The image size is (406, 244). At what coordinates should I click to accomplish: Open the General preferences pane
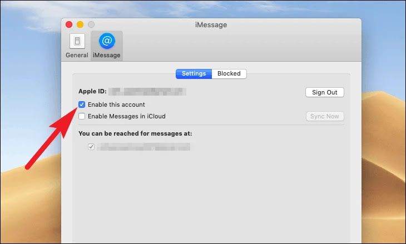point(77,46)
